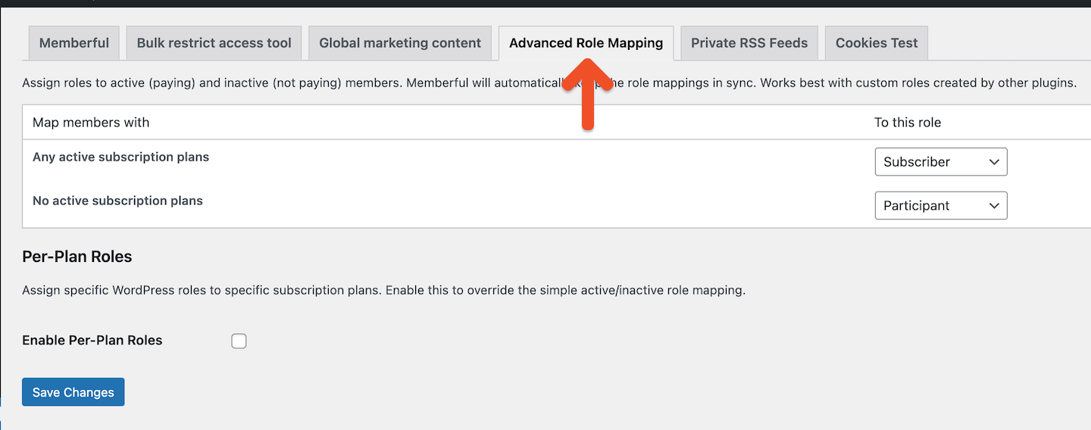The image size is (1091, 430).
Task: Go to Global marketing content tab
Action: 400,43
